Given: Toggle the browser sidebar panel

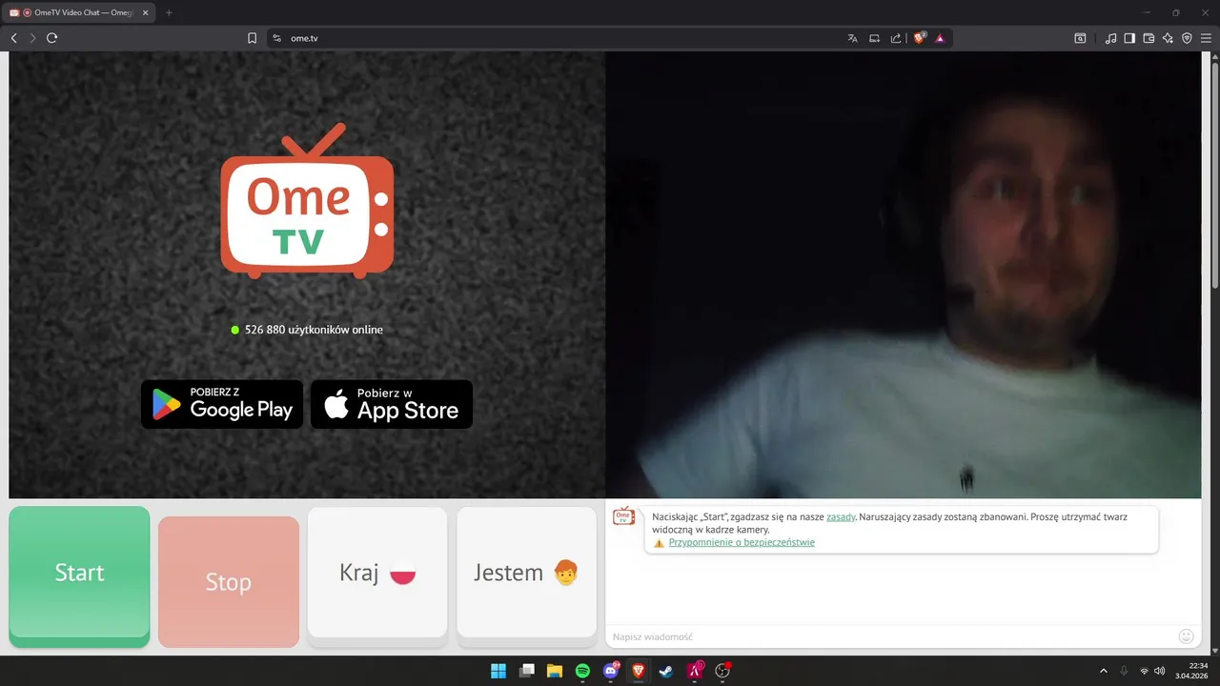Looking at the screenshot, I should pos(1129,38).
